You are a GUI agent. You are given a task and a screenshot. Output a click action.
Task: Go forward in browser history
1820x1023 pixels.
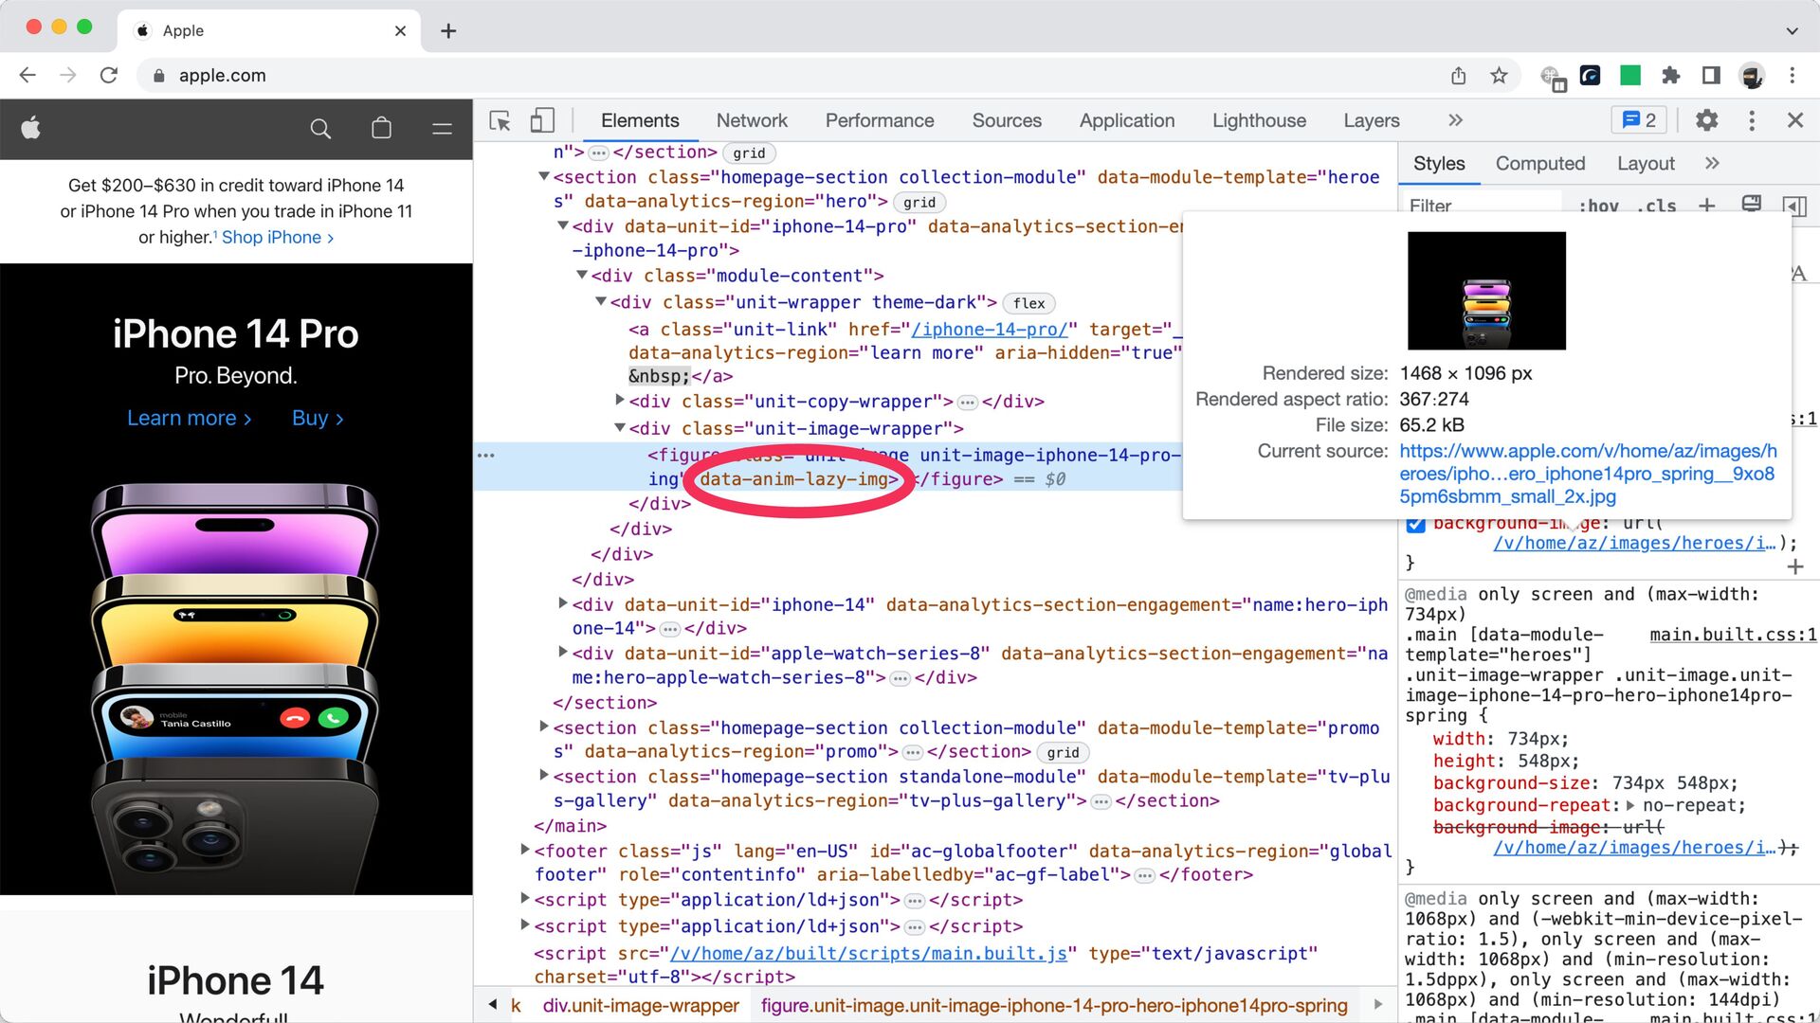(67, 75)
